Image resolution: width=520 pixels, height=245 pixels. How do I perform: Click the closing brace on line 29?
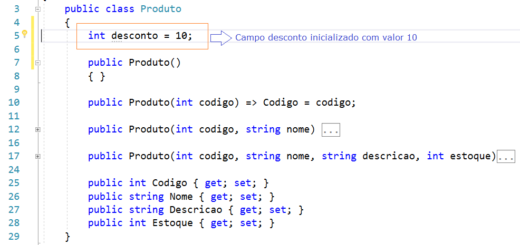click(x=68, y=237)
